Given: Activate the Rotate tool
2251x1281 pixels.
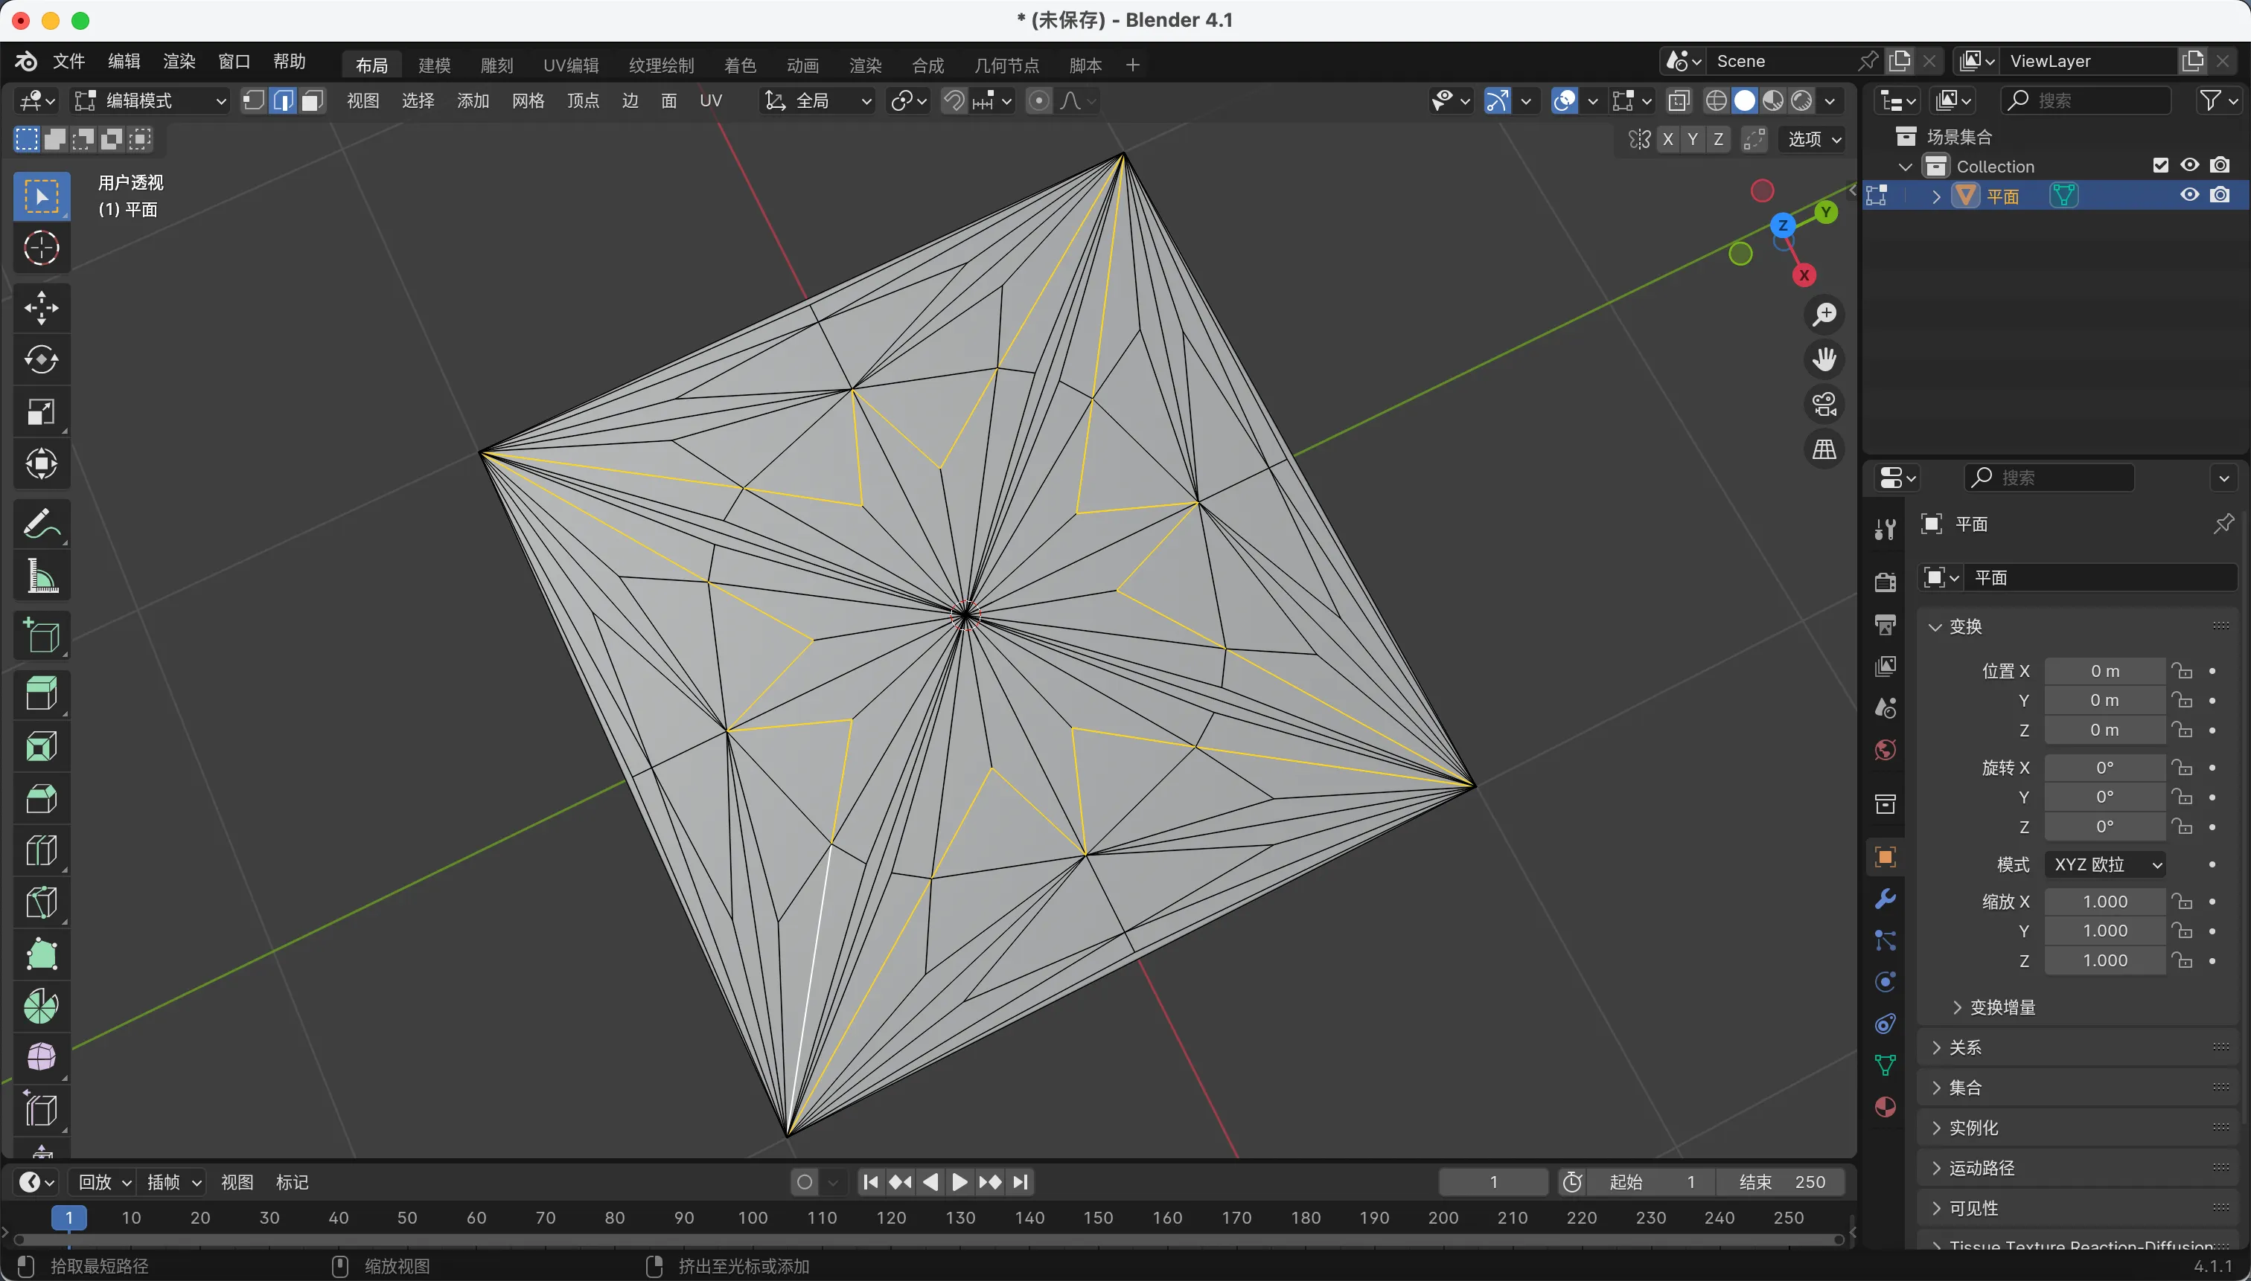Looking at the screenshot, I should click(40, 360).
